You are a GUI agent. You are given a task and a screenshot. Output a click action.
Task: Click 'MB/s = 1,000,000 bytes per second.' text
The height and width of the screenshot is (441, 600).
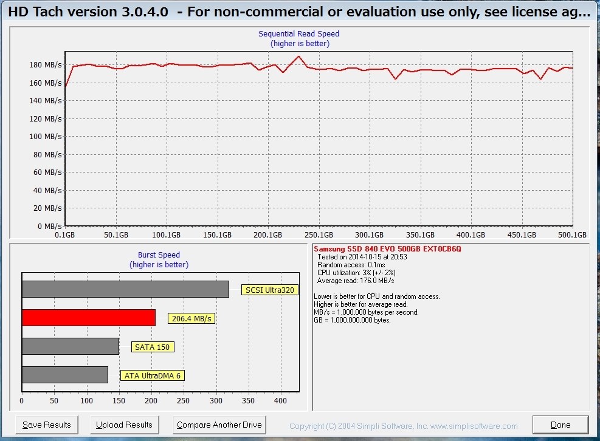click(x=366, y=312)
